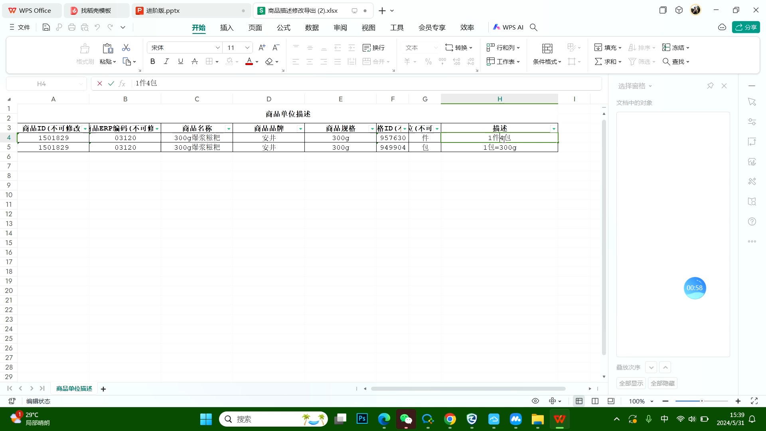Image resolution: width=766 pixels, height=431 pixels.
Task: Click the 分享 share button
Action: tap(746, 27)
